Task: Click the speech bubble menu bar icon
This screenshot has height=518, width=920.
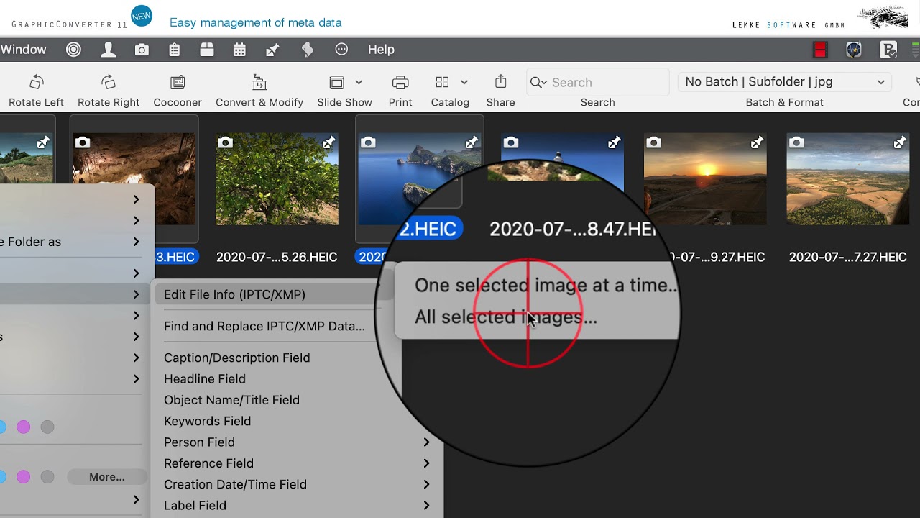Action: pos(341,50)
